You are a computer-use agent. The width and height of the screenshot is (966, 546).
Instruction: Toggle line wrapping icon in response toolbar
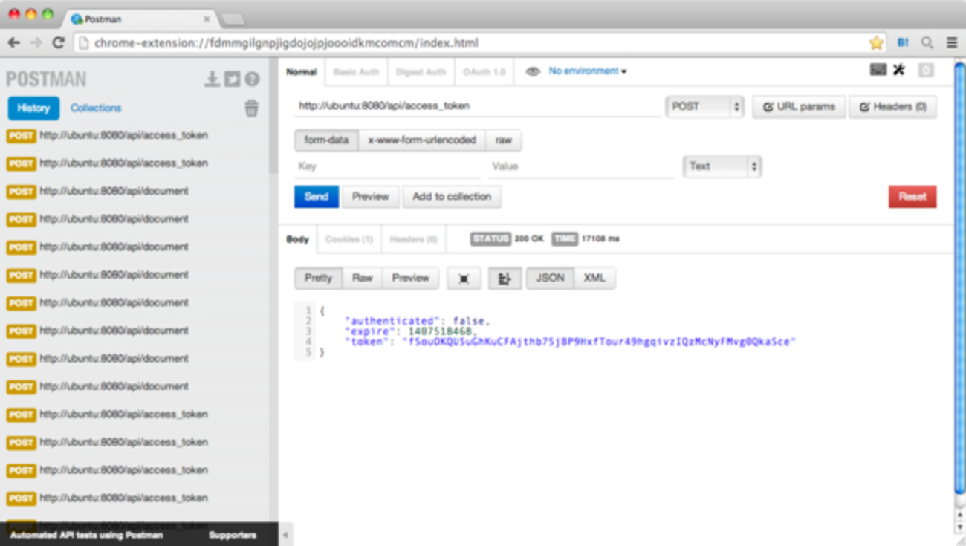(505, 279)
